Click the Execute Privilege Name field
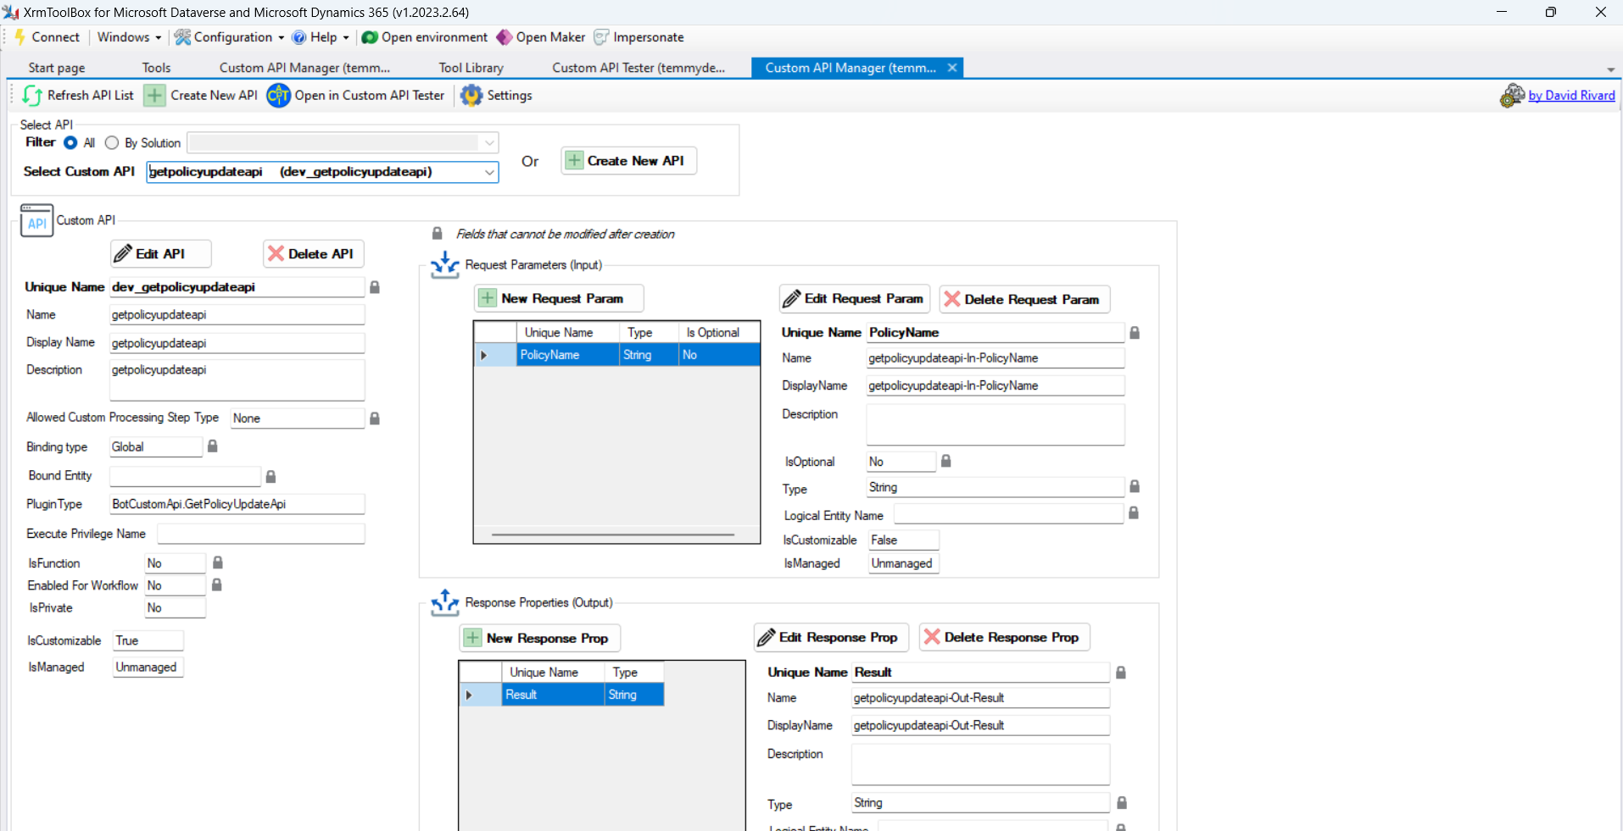1623x831 pixels. click(261, 534)
